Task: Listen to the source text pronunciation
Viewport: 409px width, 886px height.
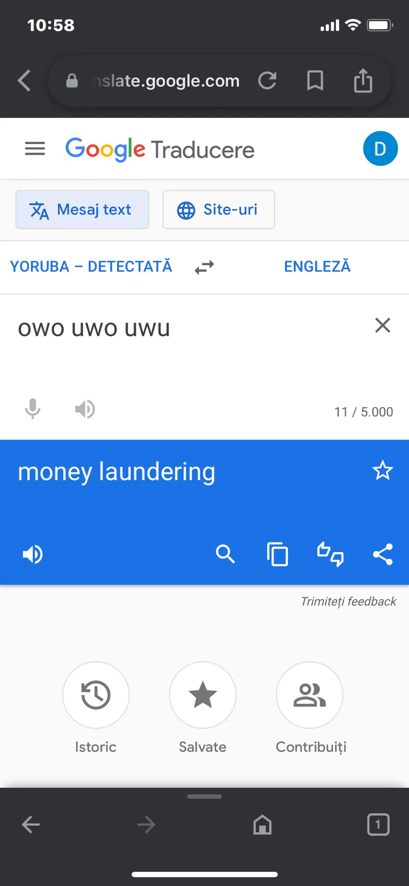Action: 85,409
